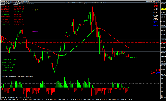The height and width of the screenshot is (101, 166).
Task: Click the RenkoLiveChart v3.4 expert name label
Action: click(152, 2)
